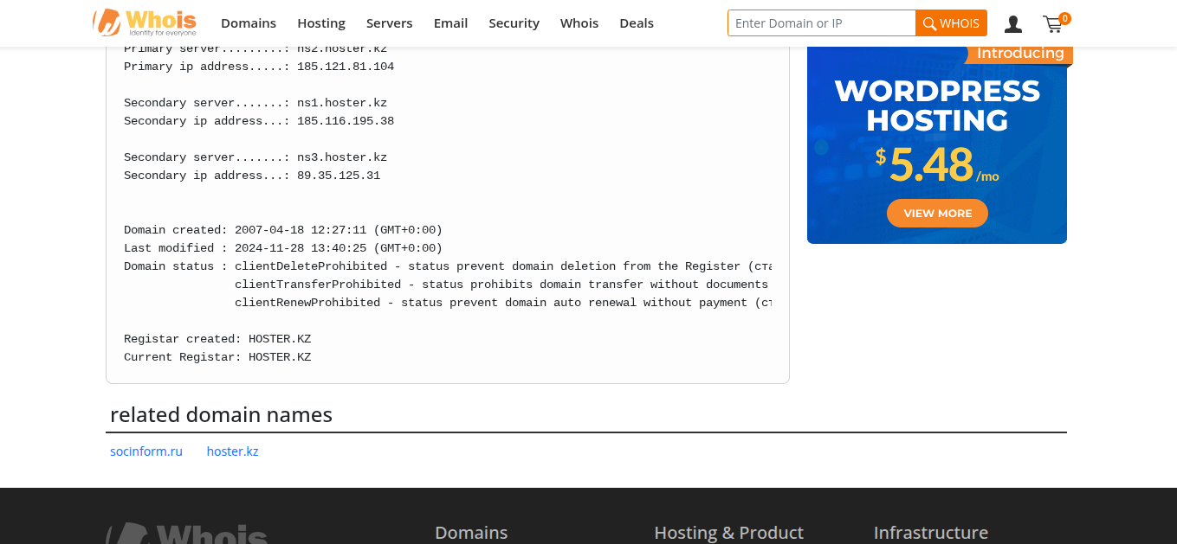Open the hoster.kz related domain link

[x=232, y=451]
